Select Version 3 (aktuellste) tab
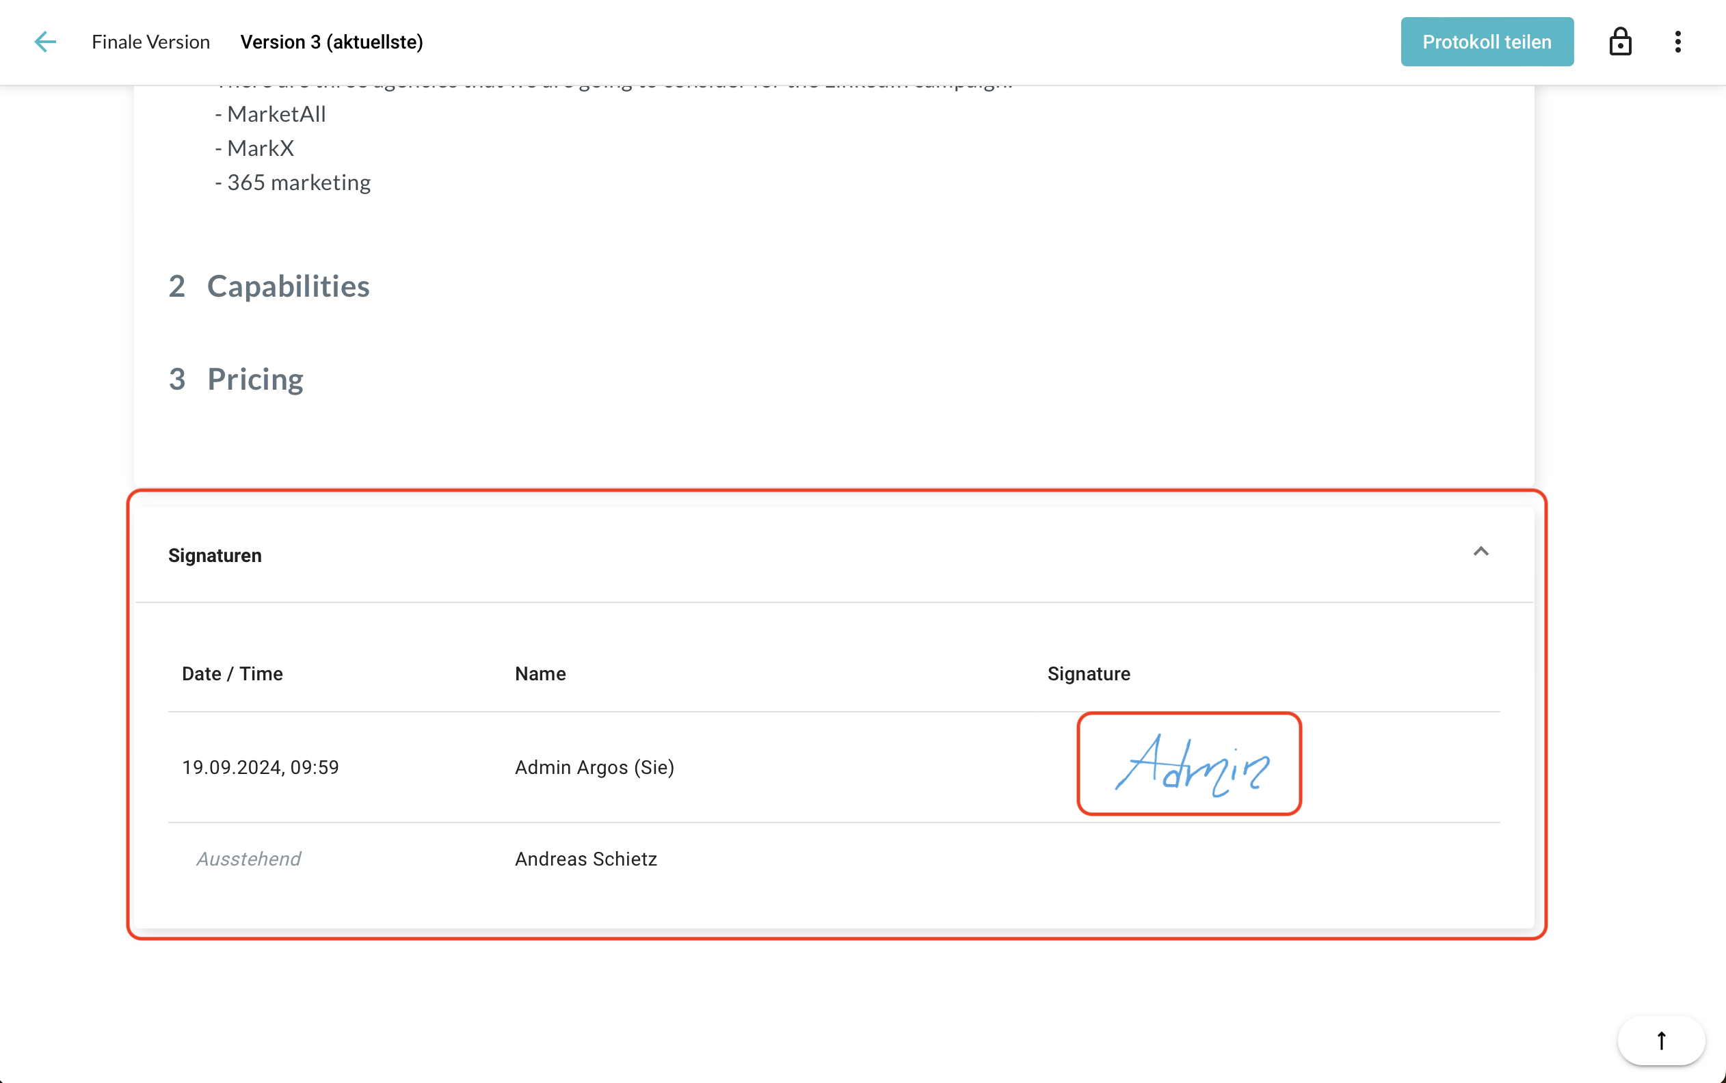The height and width of the screenshot is (1083, 1726). tap(332, 42)
